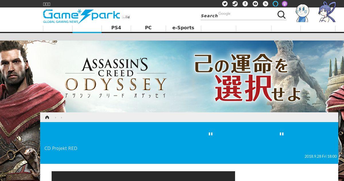Select the blue-underlined active navigation tab
The image size is (344, 181).
point(87,28)
